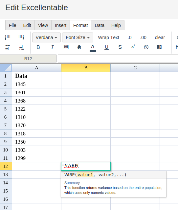This screenshot has height=210, width=178.
Task: Click the clear formatting button
Action: pyautogui.click(x=160, y=37)
